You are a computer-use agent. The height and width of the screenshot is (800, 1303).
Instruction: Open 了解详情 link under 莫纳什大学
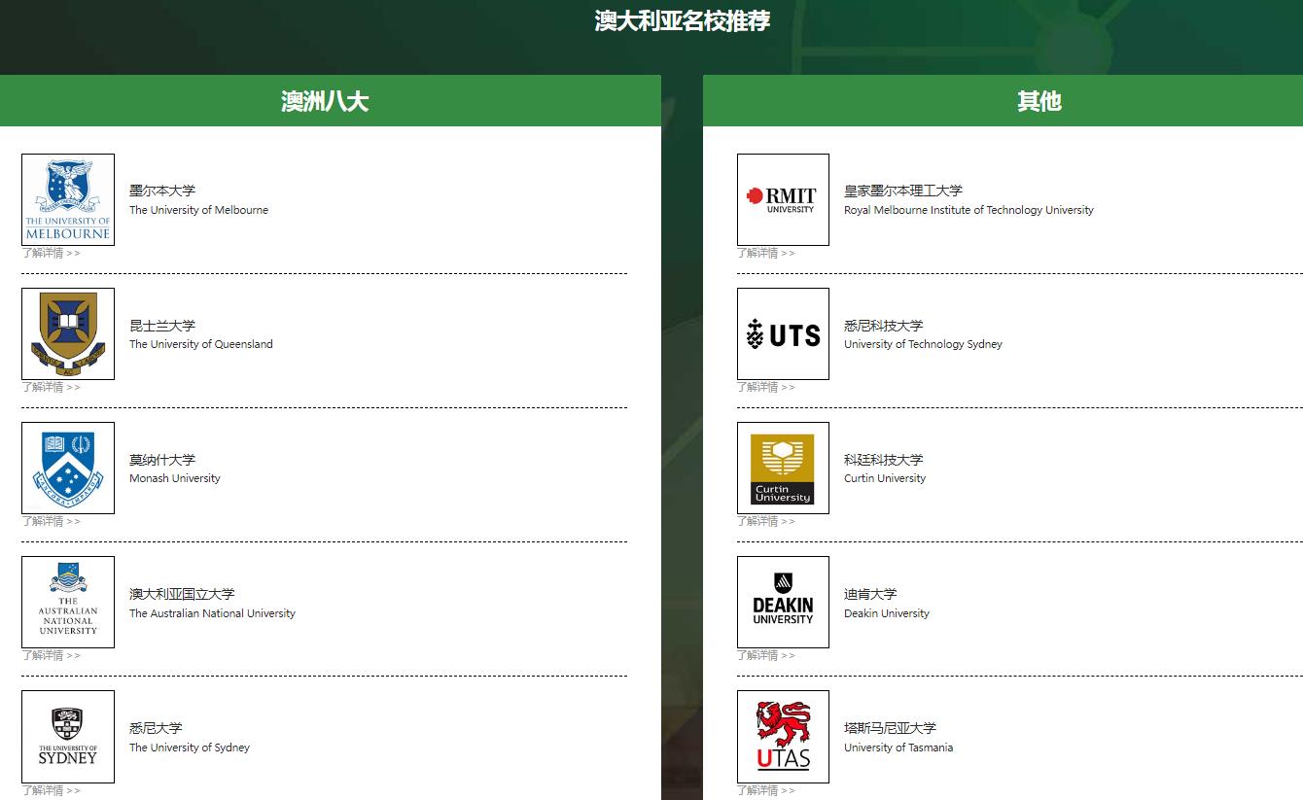point(44,521)
